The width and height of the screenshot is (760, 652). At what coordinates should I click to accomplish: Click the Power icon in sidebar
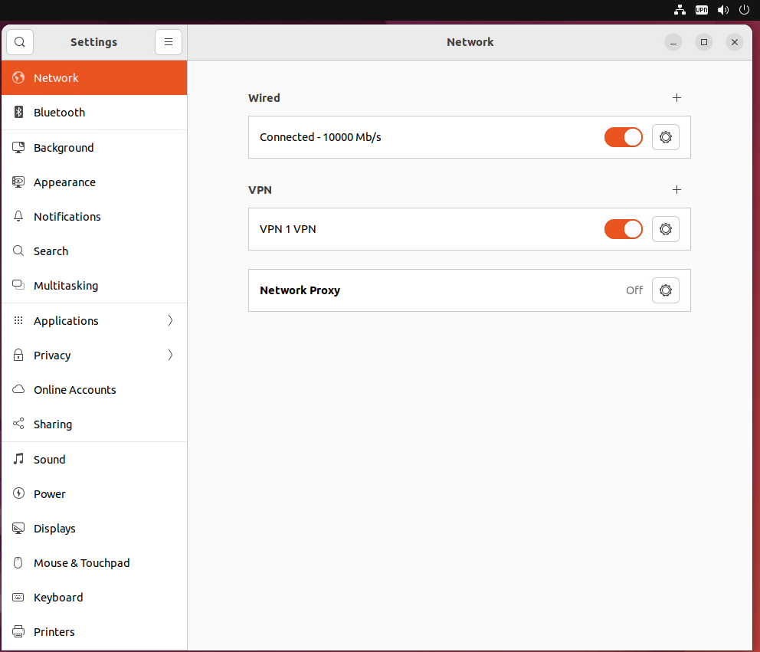click(18, 493)
